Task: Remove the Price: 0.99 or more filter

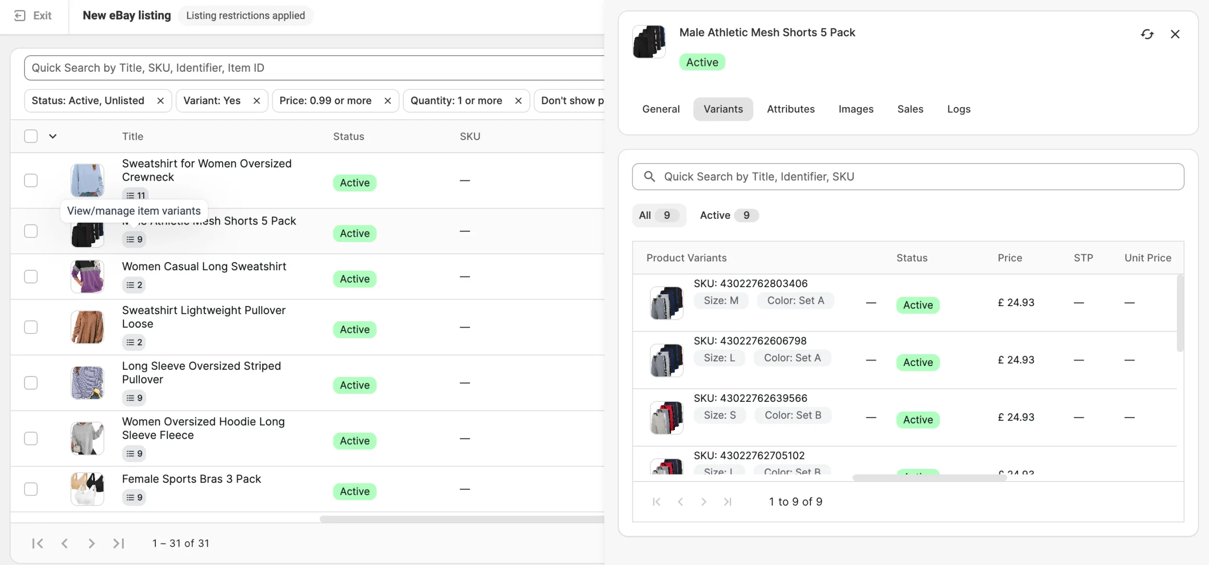Action: click(388, 101)
